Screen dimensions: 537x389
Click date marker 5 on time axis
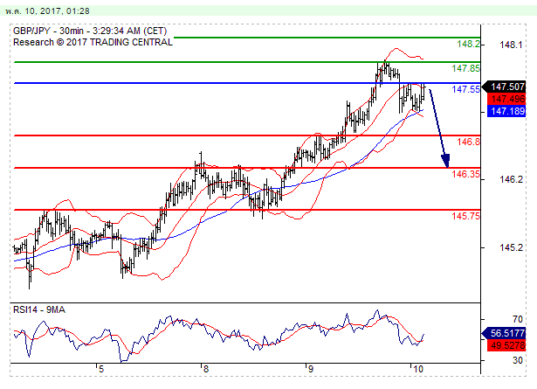[100, 371]
